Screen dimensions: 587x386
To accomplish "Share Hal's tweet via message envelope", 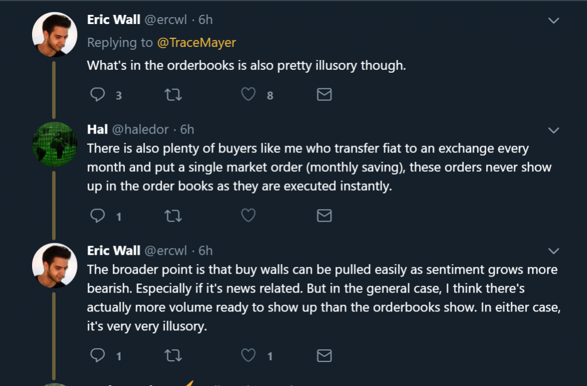I will point(324,215).
